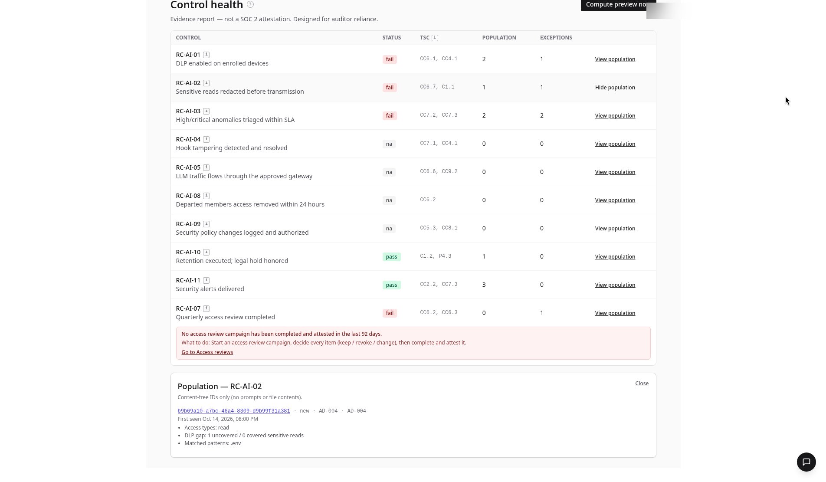
Task: Hide population for RC-AI-02
Action: pos(615,88)
